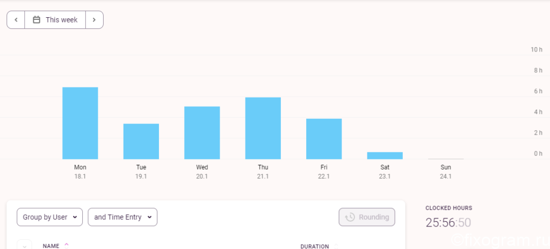550x249 pixels.
Task: Sort by DURATION arrow icon
Action: 336,246
